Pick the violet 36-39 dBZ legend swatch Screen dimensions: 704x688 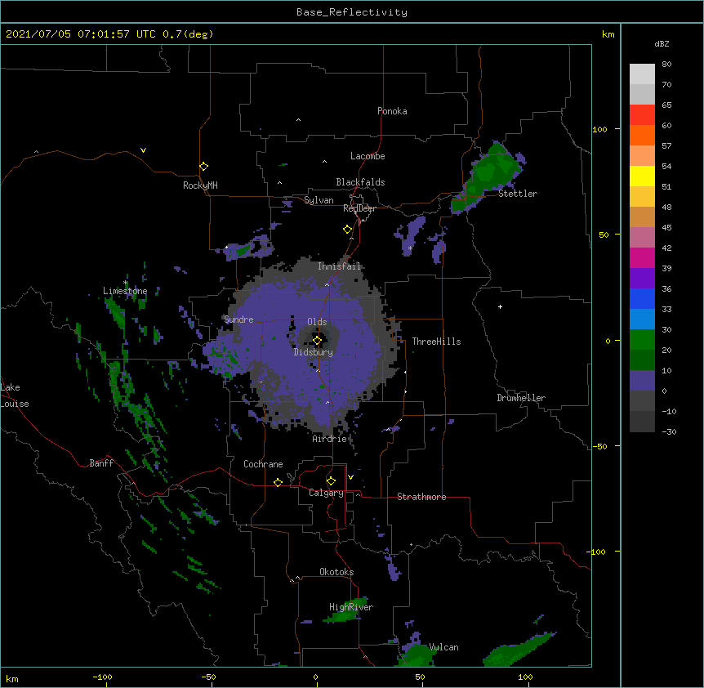tap(642, 279)
